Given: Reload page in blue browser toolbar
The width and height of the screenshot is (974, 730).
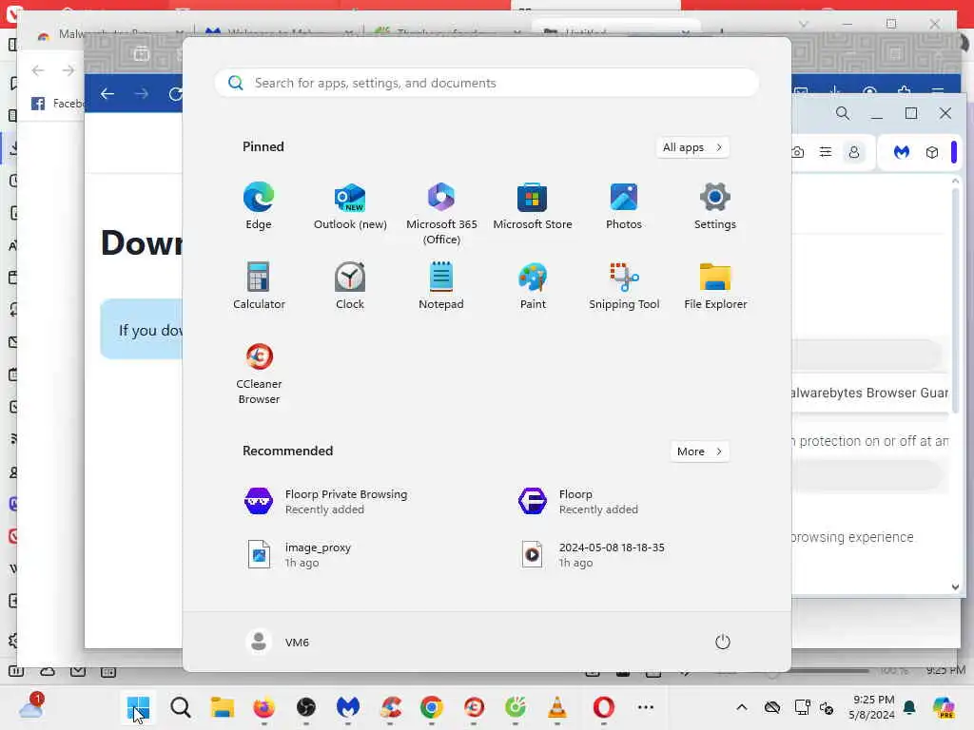Looking at the screenshot, I should click(176, 94).
